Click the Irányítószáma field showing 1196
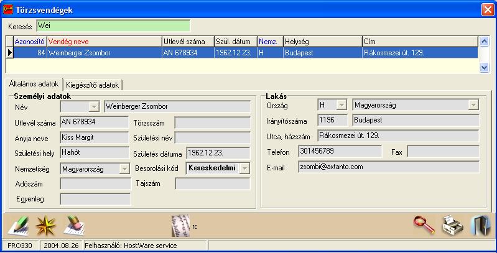497x253 pixels. 333,121
